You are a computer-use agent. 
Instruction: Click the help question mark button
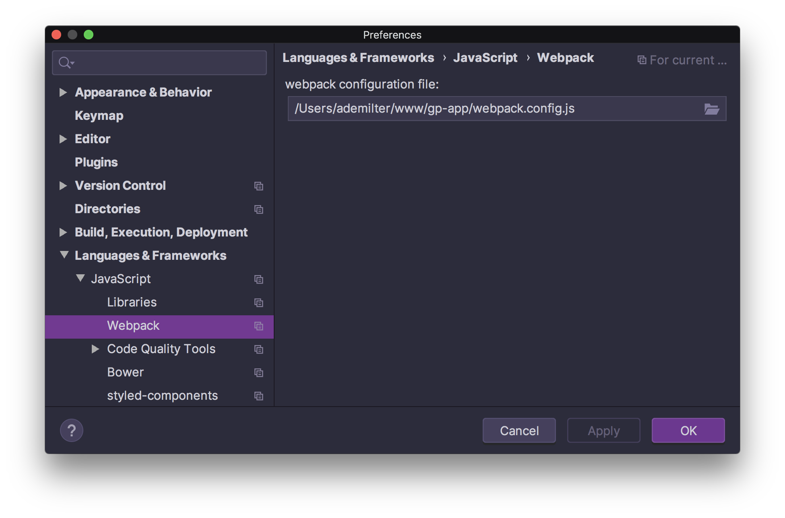coord(72,430)
